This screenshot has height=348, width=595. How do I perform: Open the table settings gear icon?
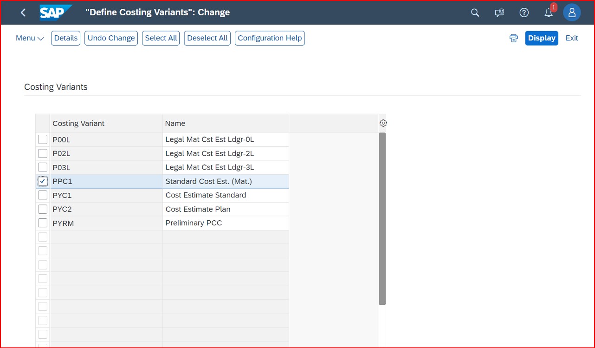point(383,123)
